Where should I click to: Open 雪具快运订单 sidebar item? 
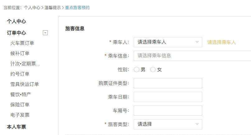(25, 84)
